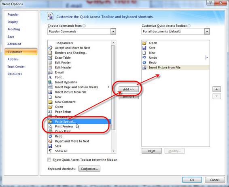Click the commands list scrollbar down arrow

pos(113,151)
